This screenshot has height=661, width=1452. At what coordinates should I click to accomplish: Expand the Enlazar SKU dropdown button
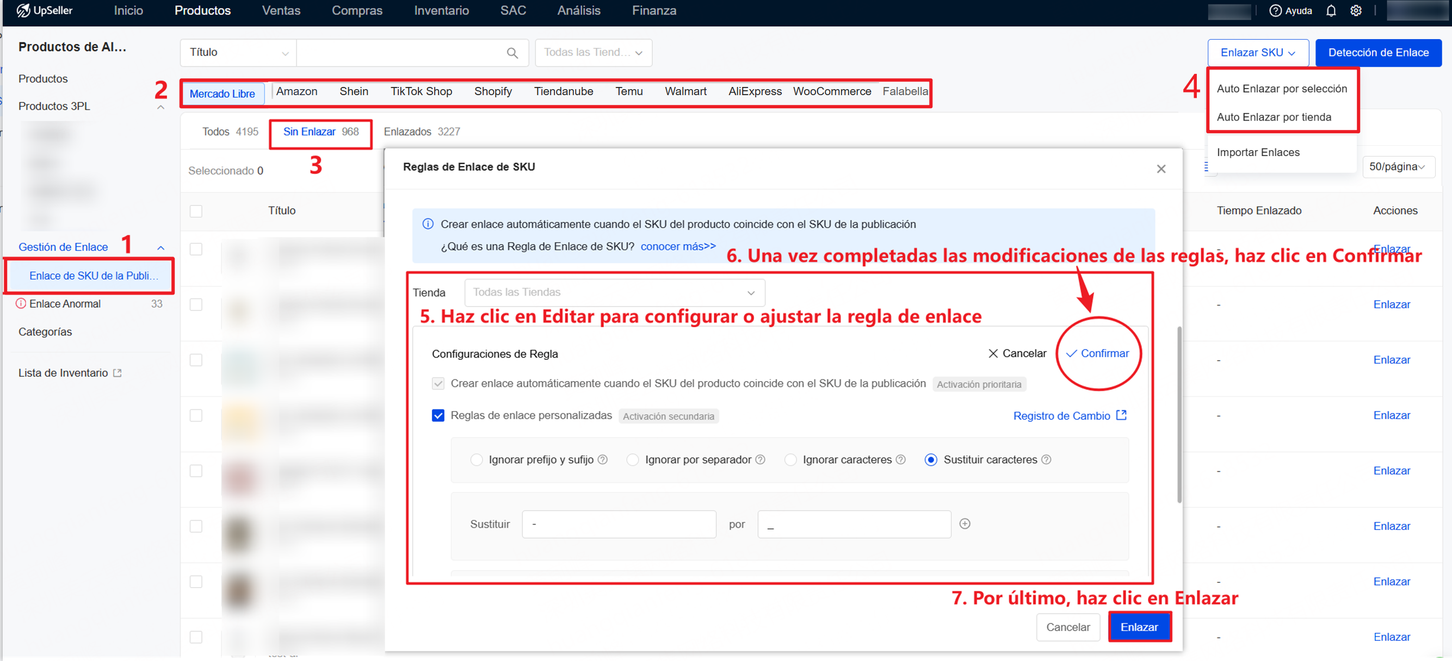(1258, 53)
